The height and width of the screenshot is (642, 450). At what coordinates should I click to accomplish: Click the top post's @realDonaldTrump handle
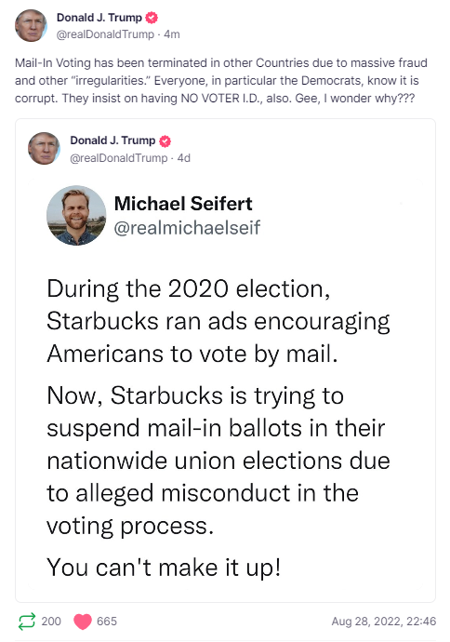click(x=105, y=34)
